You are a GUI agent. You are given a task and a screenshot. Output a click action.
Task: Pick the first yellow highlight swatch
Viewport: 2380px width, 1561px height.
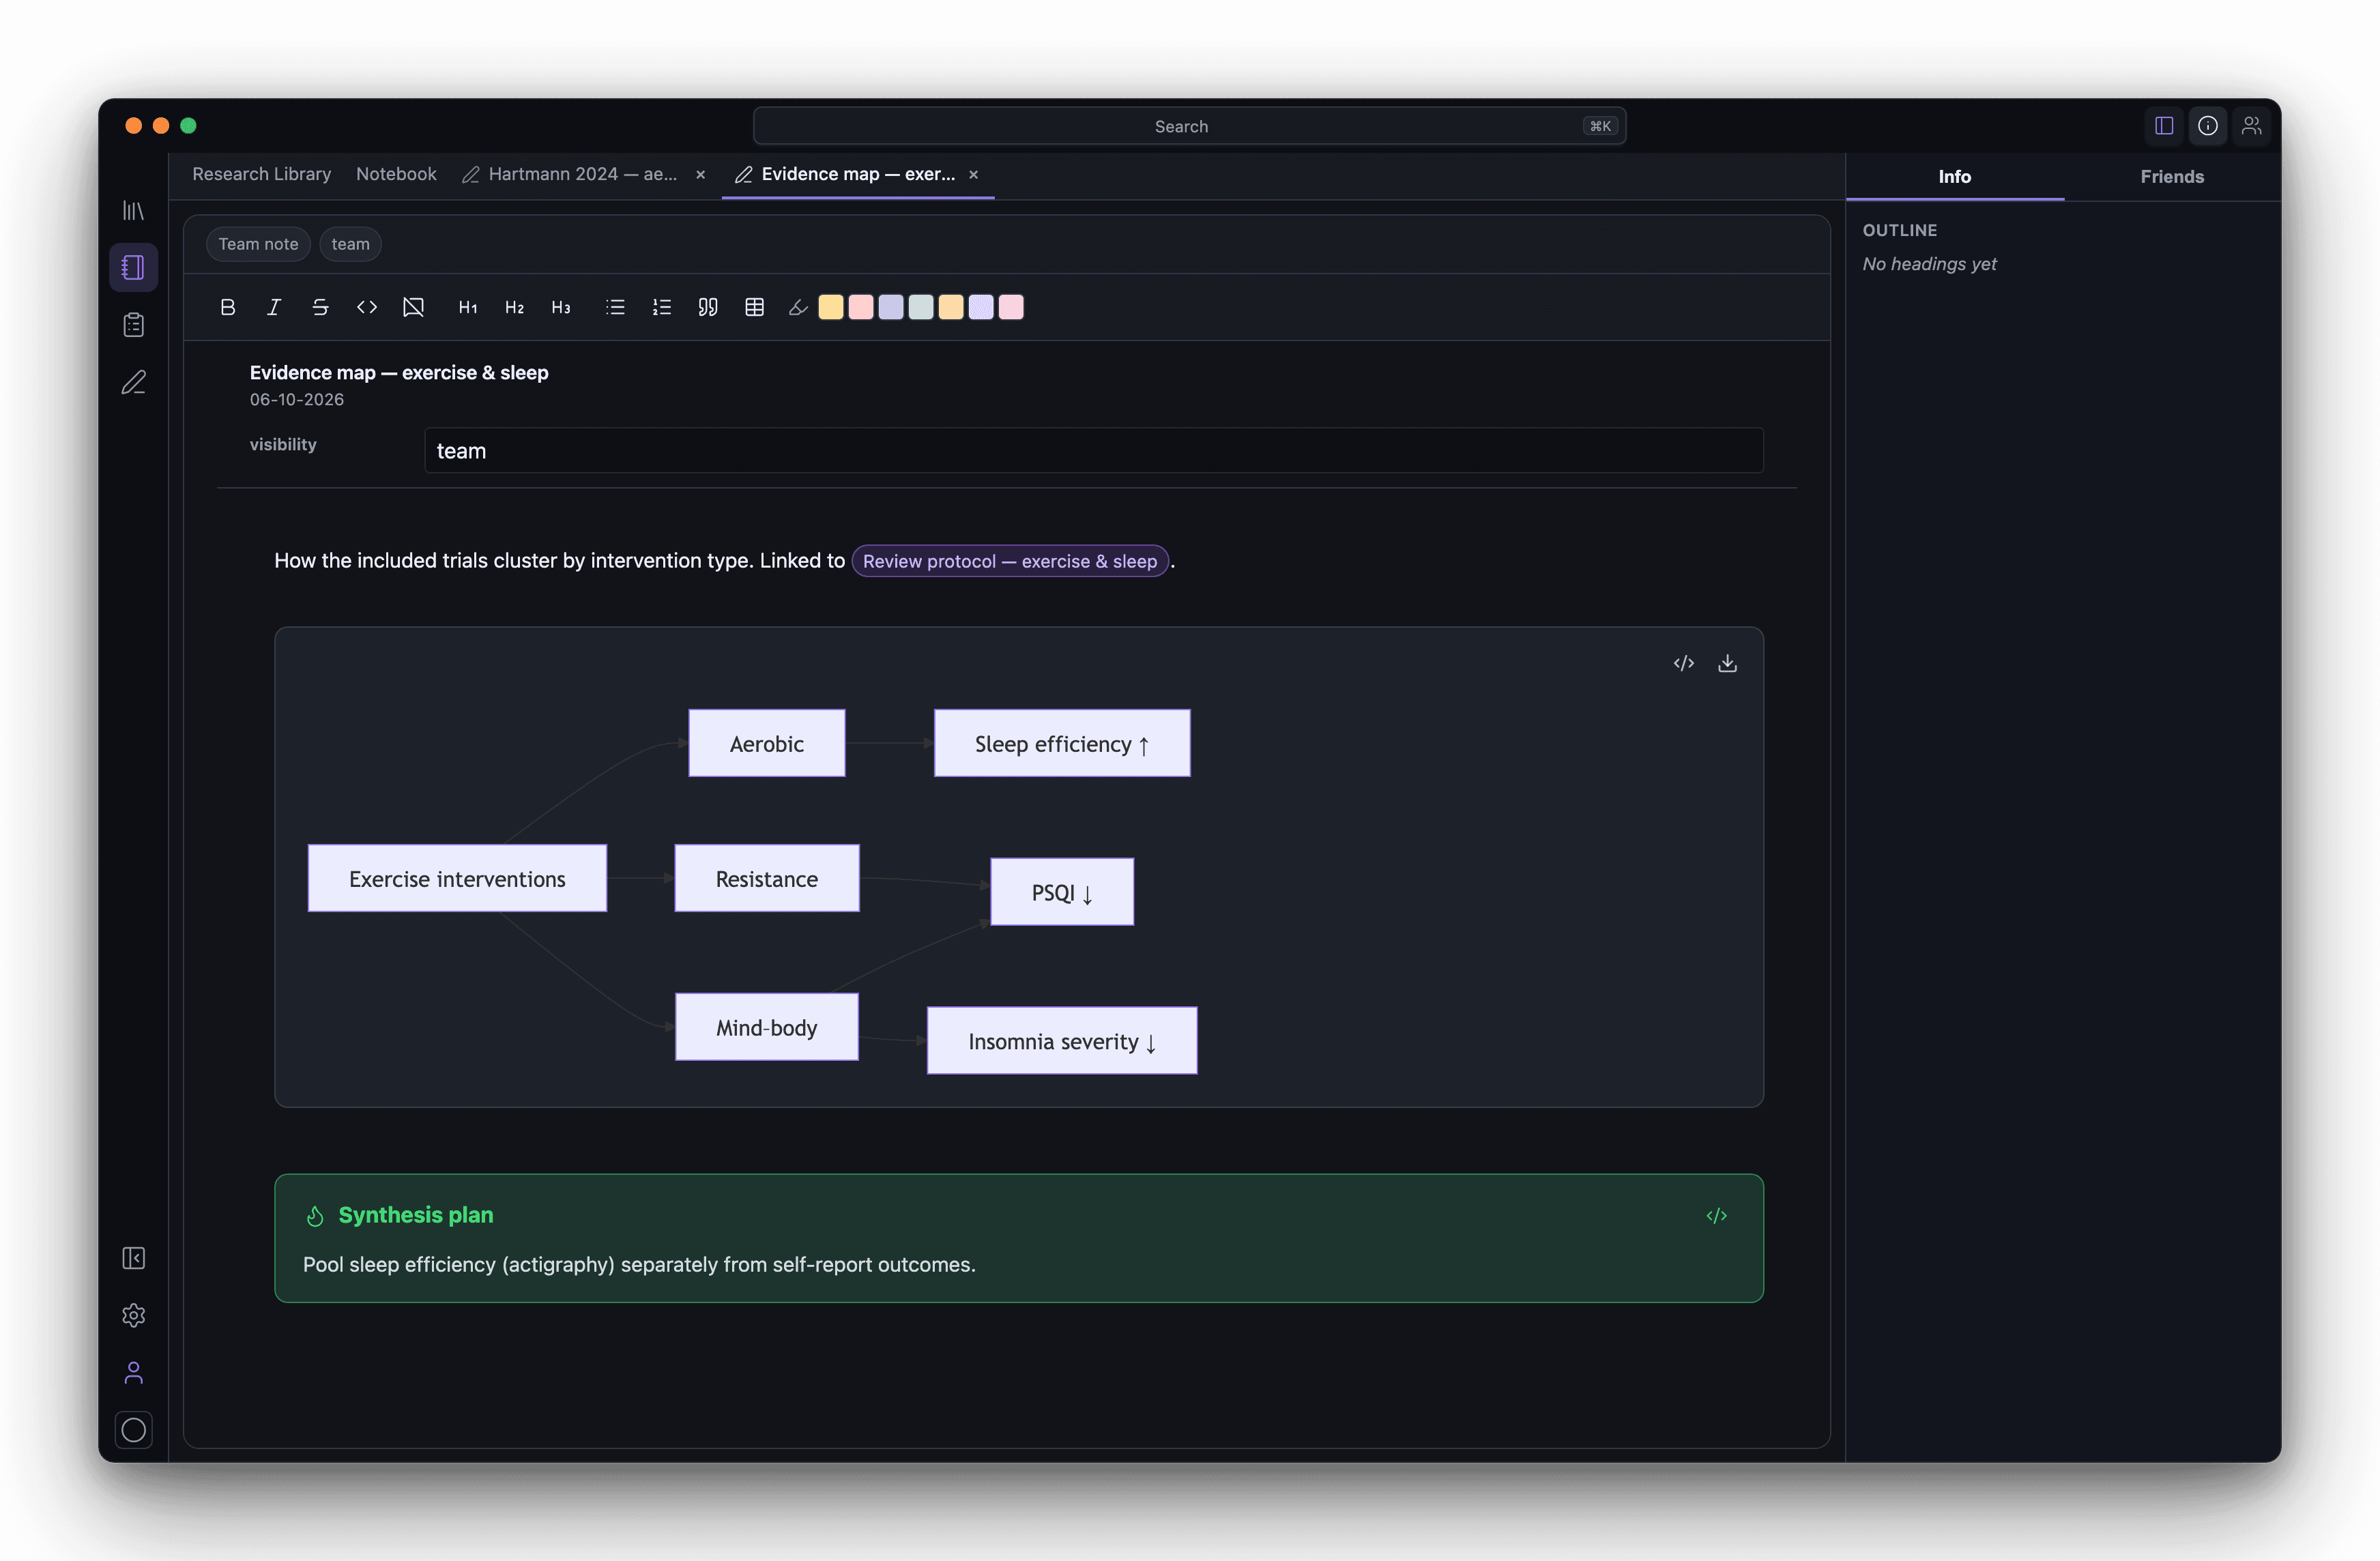point(830,307)
